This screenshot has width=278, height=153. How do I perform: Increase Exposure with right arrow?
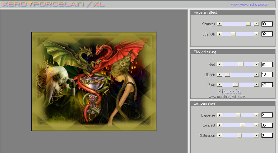point(256,115)
